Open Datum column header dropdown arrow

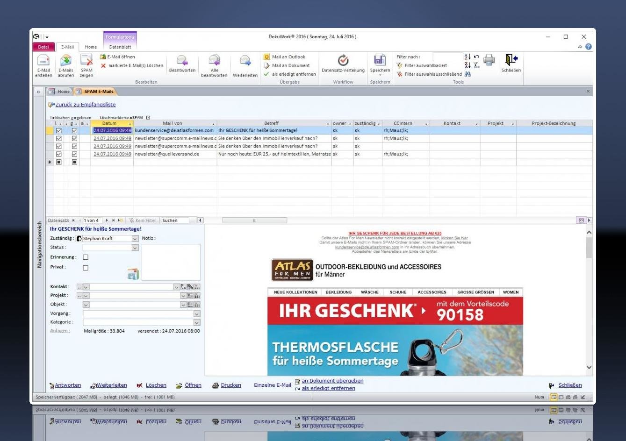pos(130,124)
